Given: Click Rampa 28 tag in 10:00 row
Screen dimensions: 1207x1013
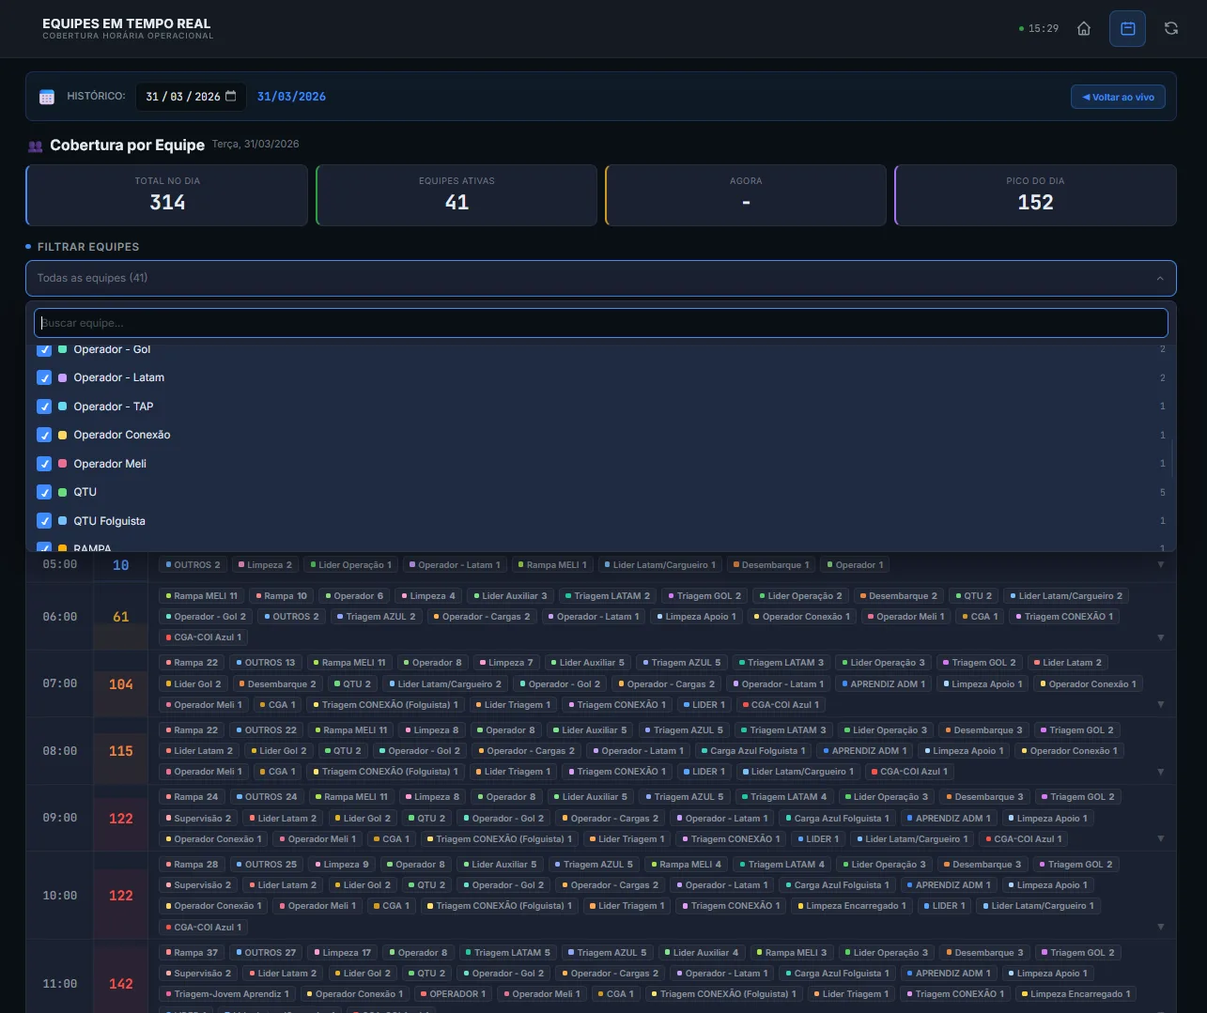Looking at the screenshot, I should click(x=192, y=865).
